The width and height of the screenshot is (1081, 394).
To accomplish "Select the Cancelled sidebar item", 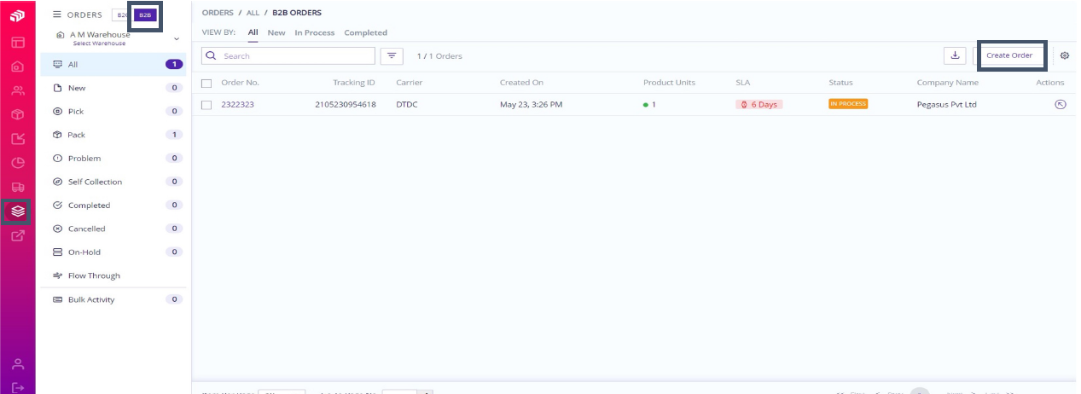I will point(117,229).
